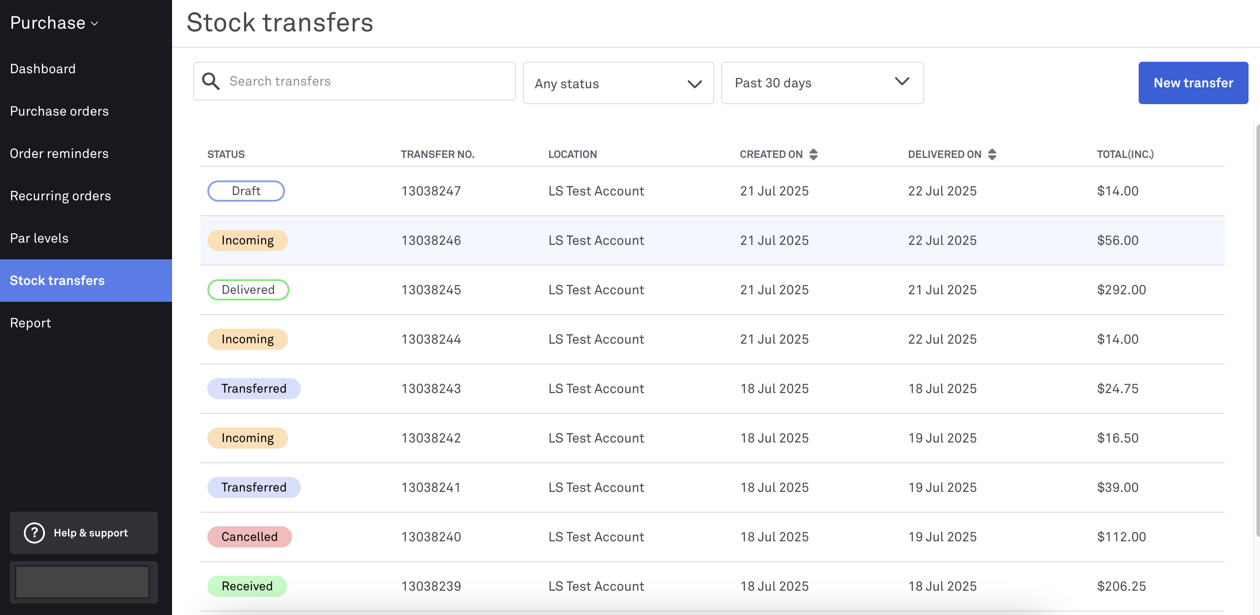1260x615 pixels.
Task: Click LS Test Account for transfer 13038247
Action: pos(596,191)
